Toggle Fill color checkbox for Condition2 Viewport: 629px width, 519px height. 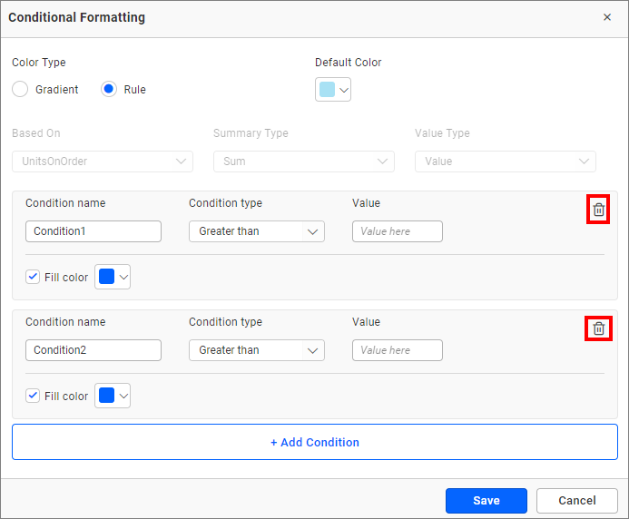click(34, 396)
